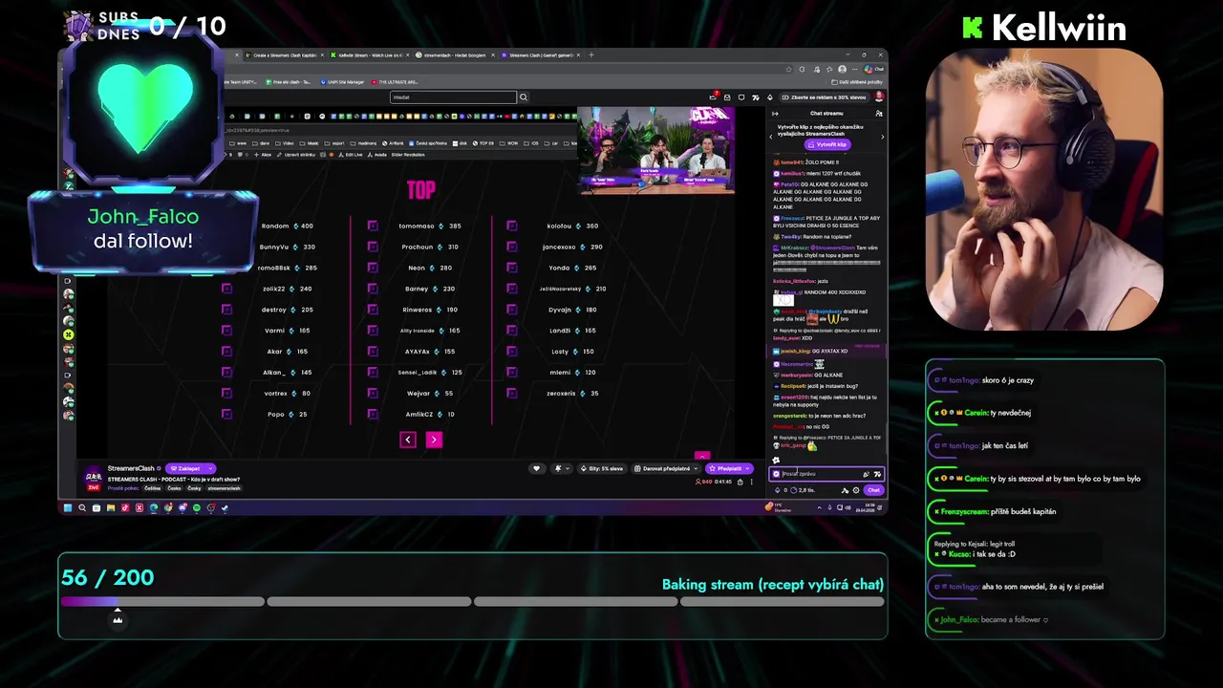Screen dimensions: 1223x688
Task: Go to previous page of TOP list
Action: pyautogui.click(x=408, y=440)
